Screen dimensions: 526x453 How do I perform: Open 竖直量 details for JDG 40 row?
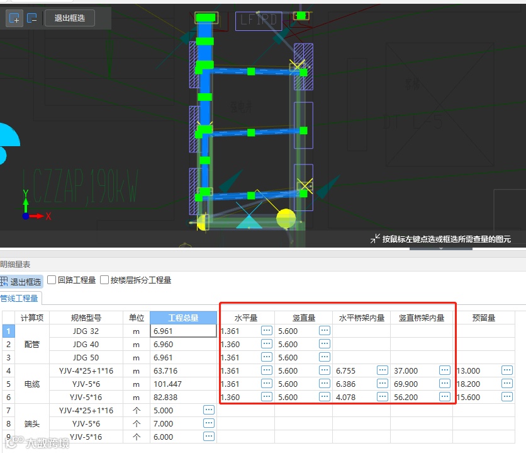(325, 344)
